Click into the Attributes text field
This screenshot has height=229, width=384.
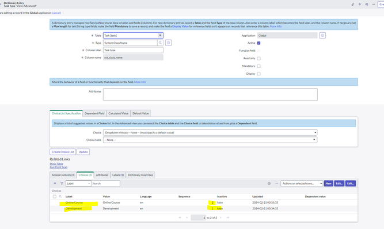tap(210, 94)
